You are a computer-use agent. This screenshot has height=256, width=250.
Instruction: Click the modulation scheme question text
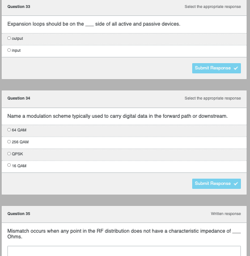[117, 116]
